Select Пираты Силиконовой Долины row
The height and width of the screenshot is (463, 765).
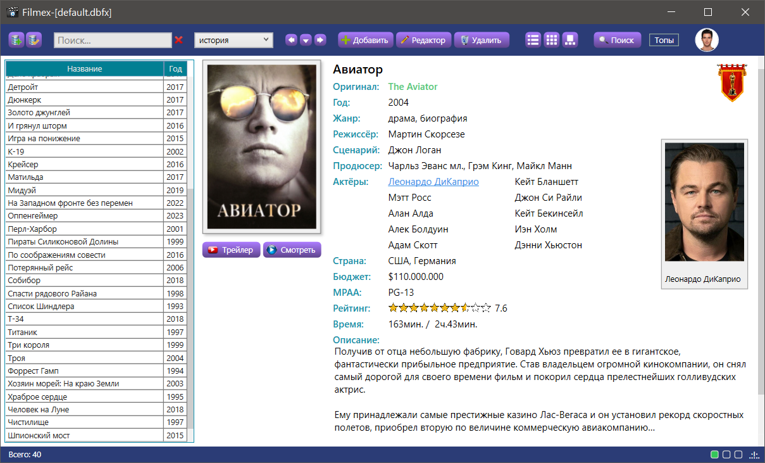96,242
